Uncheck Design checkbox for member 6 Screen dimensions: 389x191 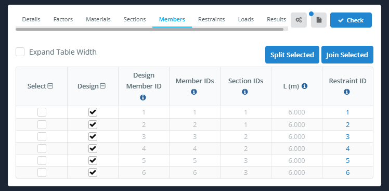point(93,172)
